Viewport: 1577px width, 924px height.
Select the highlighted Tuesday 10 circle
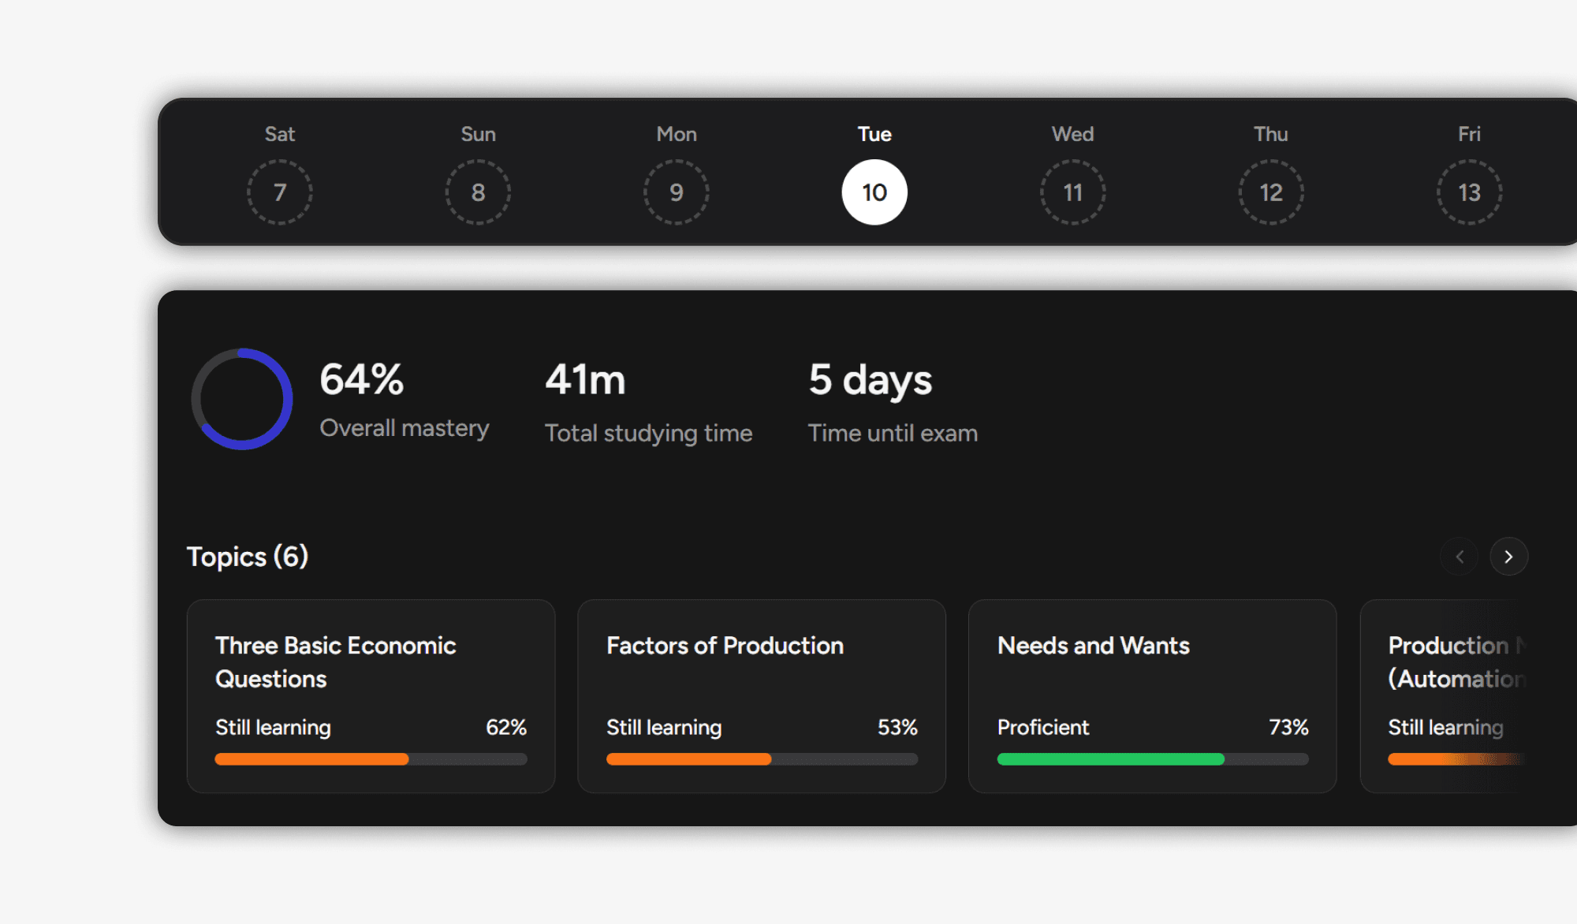click(874, 192)
